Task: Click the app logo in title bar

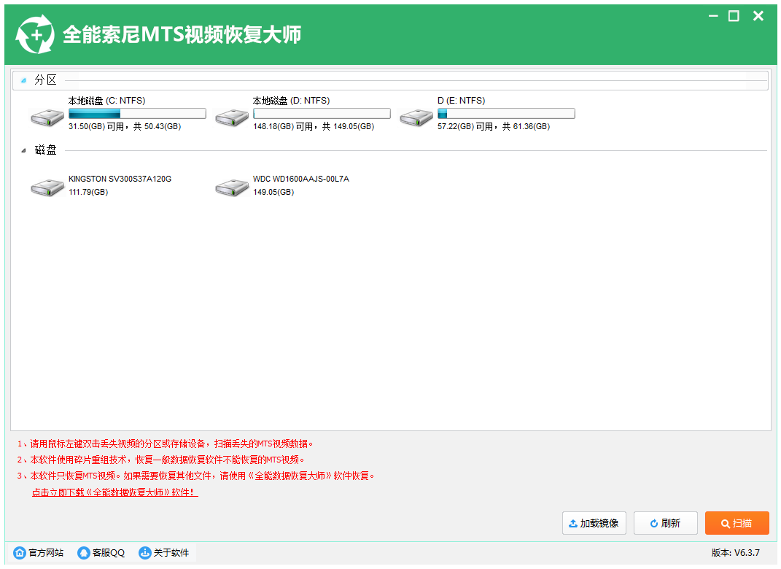Action: pyautogui.click(x=35, y=35)
